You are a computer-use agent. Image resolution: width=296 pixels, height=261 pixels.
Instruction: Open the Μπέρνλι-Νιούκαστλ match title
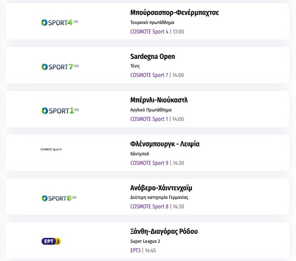coord(159,100)
